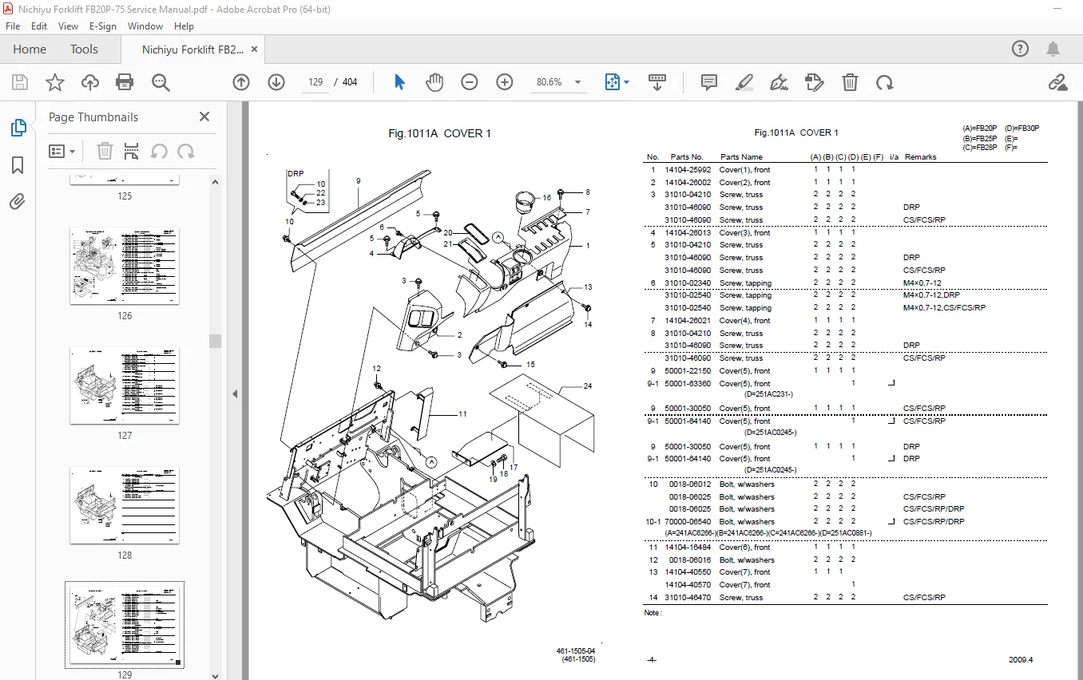Image resolution: width=1083 pixels, height=680 pixels.
Task: Select the page 127 thumbnail
Action: point(125,385)
